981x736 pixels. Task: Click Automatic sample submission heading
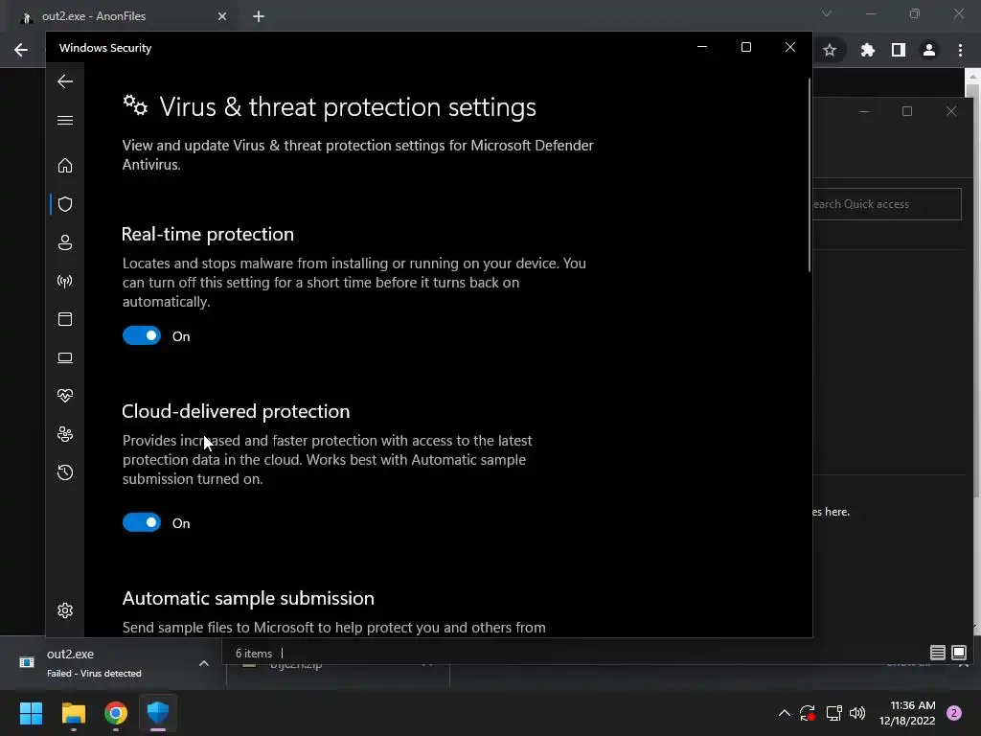coord(248,598)
